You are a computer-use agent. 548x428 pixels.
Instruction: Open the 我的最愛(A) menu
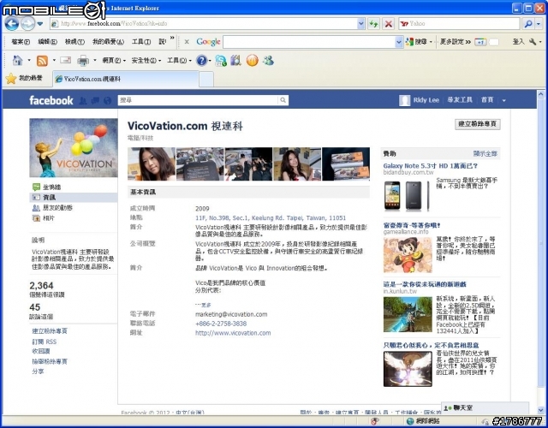tap(108, 42)
